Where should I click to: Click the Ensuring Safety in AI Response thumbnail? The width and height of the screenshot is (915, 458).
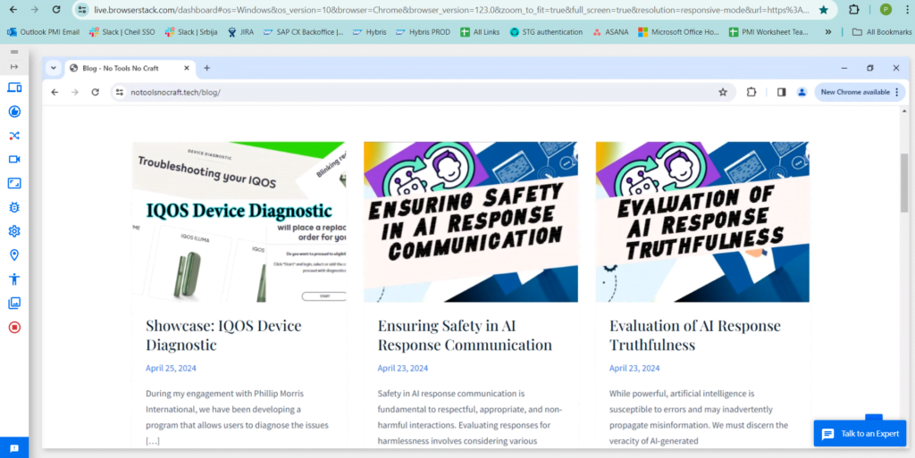pyautogui.click(x=471, y=221)
